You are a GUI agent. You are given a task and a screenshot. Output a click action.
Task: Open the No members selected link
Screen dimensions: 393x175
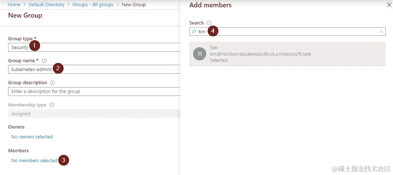34,160
